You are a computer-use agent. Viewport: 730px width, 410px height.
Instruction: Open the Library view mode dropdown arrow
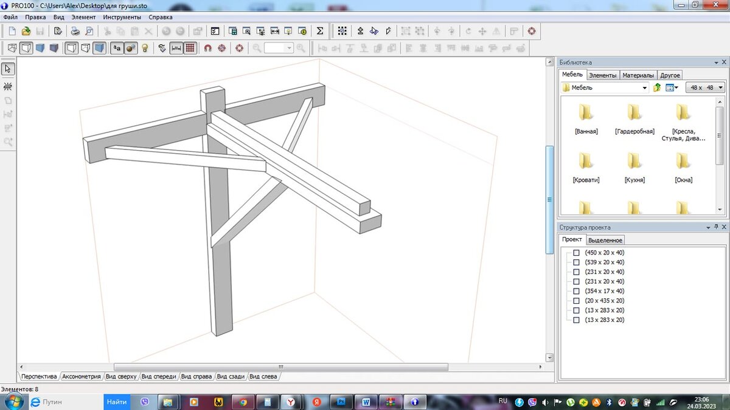coord(676,87)
